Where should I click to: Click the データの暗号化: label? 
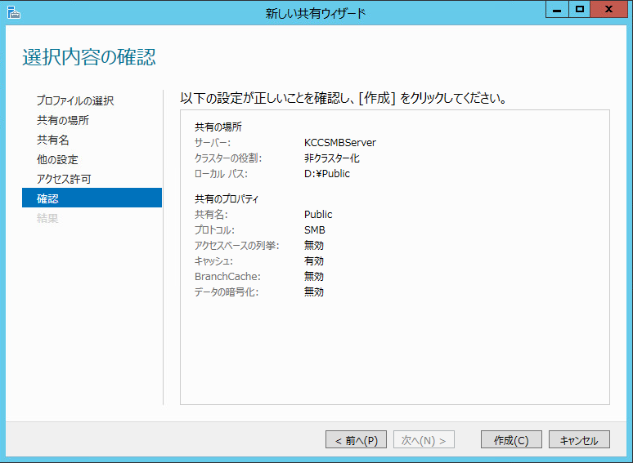[x=227, y=292]
